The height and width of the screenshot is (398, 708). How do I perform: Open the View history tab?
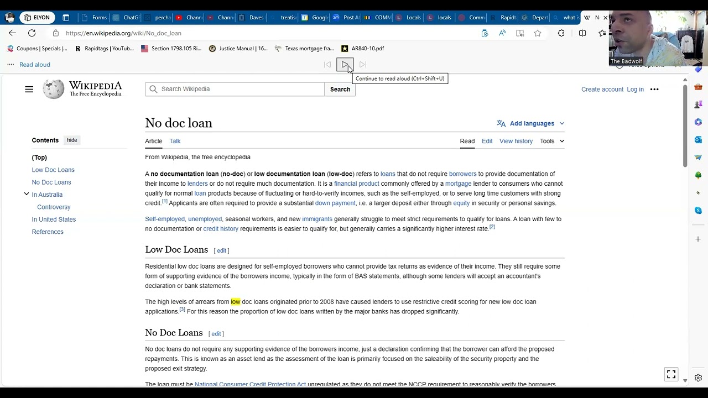point(516,141)
